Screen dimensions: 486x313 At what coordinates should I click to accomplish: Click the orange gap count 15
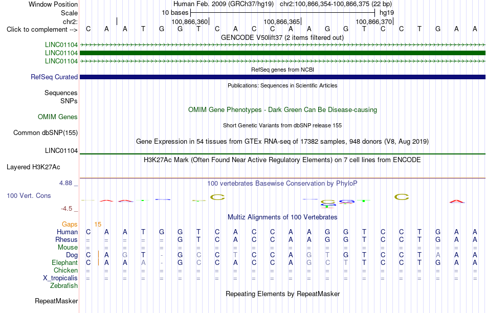click(x=98, y=225)
